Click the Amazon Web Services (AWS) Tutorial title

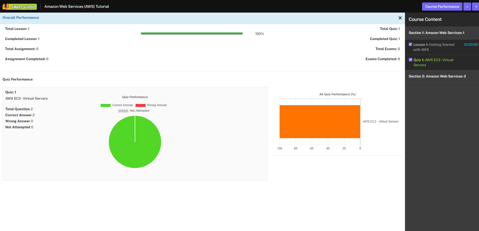click(x=77, y=7)
